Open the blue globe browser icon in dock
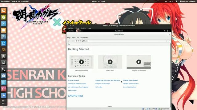The height and width of the screenshot is (110, 197). (4, 24)
